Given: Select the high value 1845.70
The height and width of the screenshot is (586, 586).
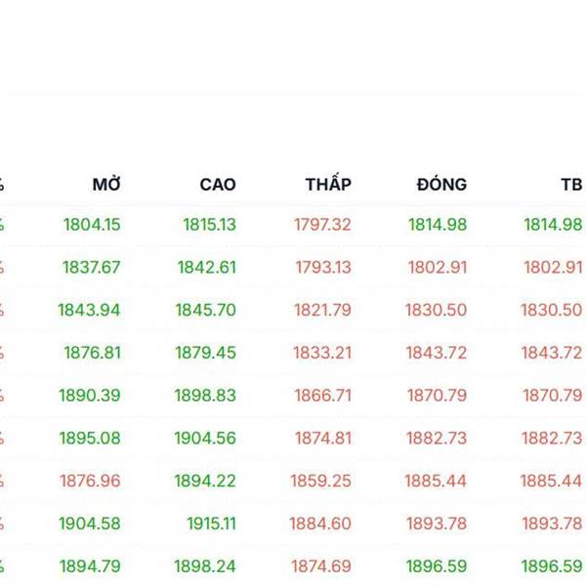Looking at the screenshot, I should point(205,310).
